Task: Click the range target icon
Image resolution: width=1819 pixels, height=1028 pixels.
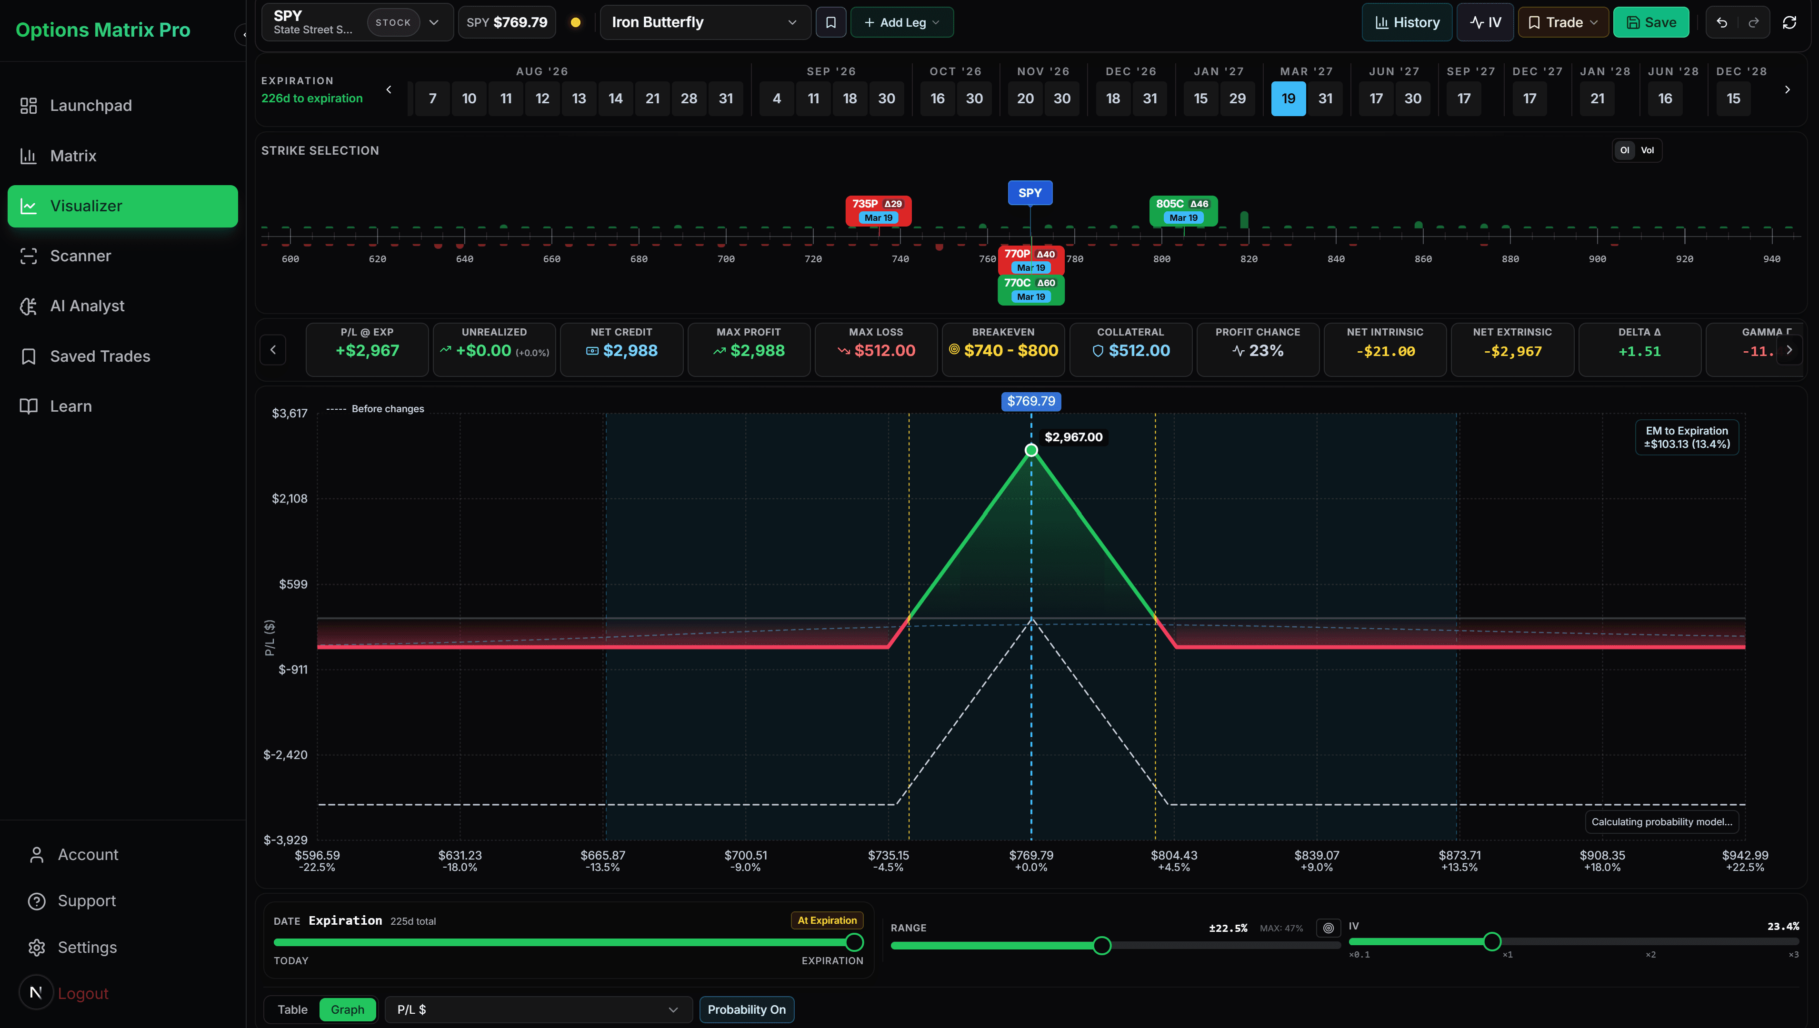Action: pos(1328,928)
